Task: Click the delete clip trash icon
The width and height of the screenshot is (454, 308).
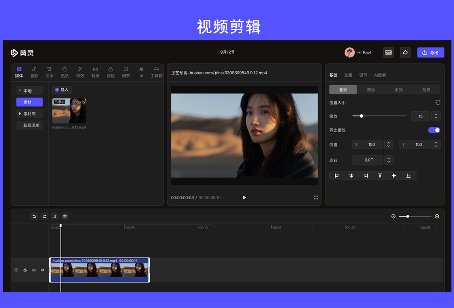Action: 65,216
